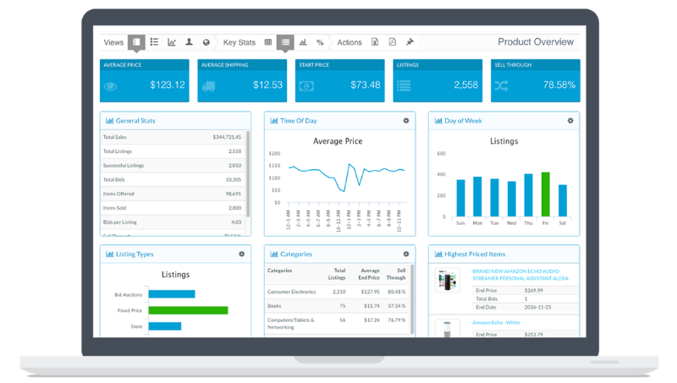Screen dimensions: 677x383
Task: Click the Key Stats bar chart icon
Action: coord(303,42)
